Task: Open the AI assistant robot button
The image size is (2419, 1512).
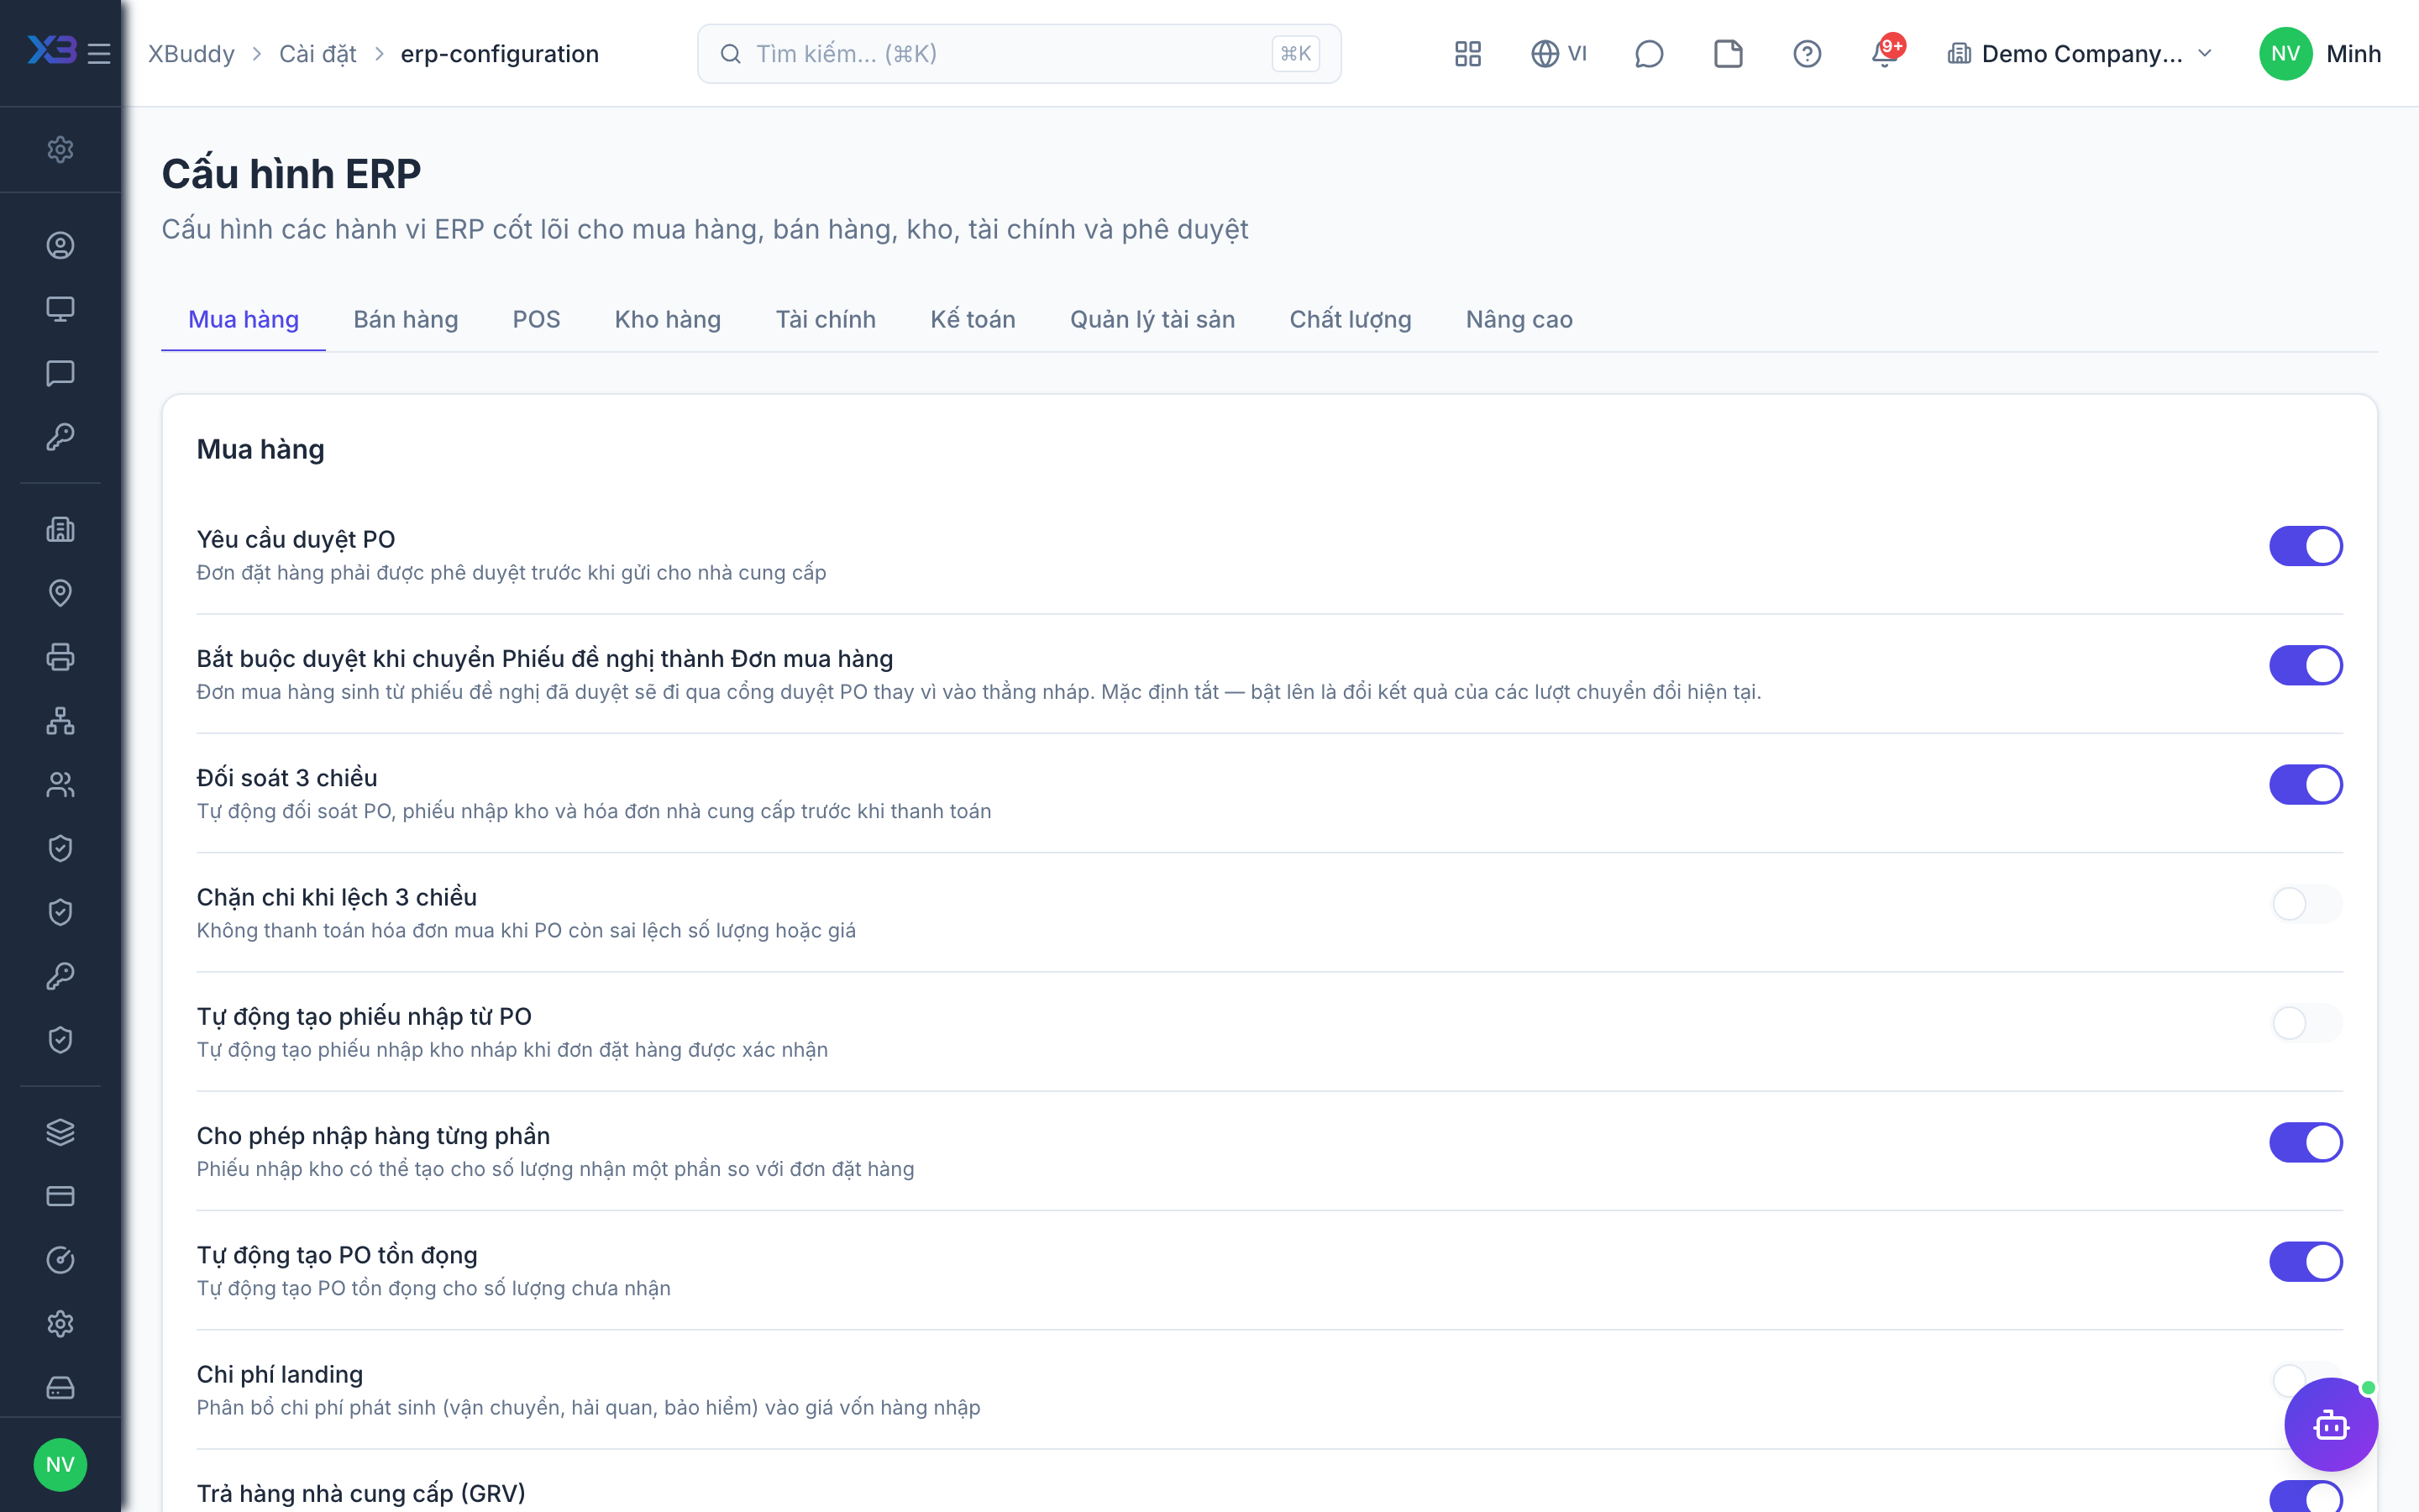Action: click(2331, 1424)
